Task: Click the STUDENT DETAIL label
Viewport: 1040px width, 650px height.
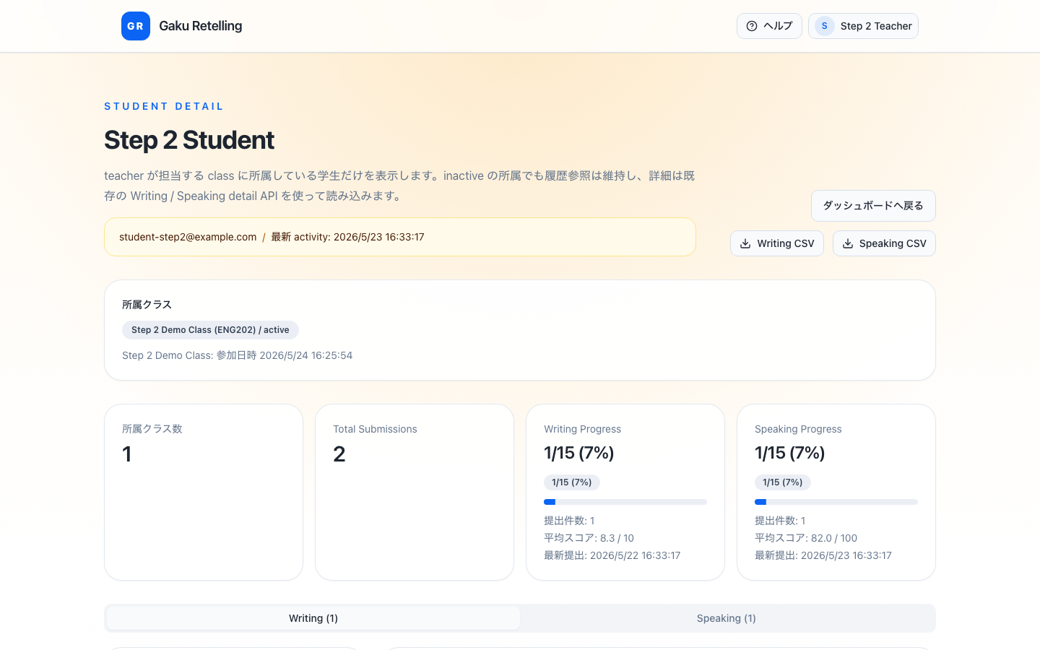Action: coord(164,106)
